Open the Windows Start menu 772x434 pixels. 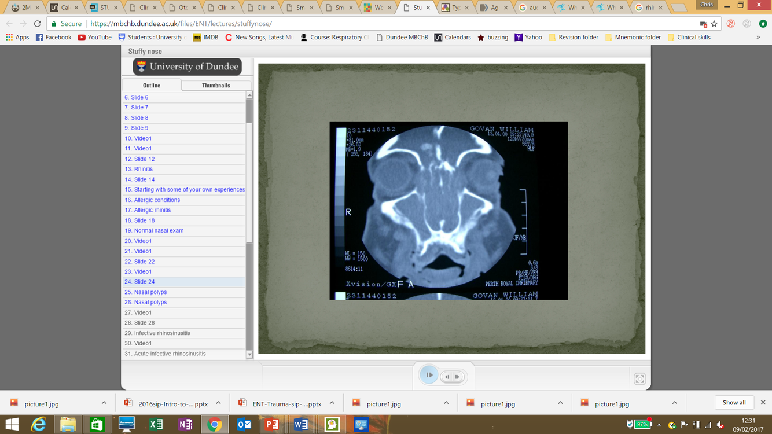tap(12, 425)
